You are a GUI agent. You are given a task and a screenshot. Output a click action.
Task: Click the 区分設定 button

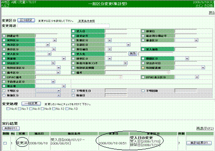pyautogui.click(x=26, y=20)
